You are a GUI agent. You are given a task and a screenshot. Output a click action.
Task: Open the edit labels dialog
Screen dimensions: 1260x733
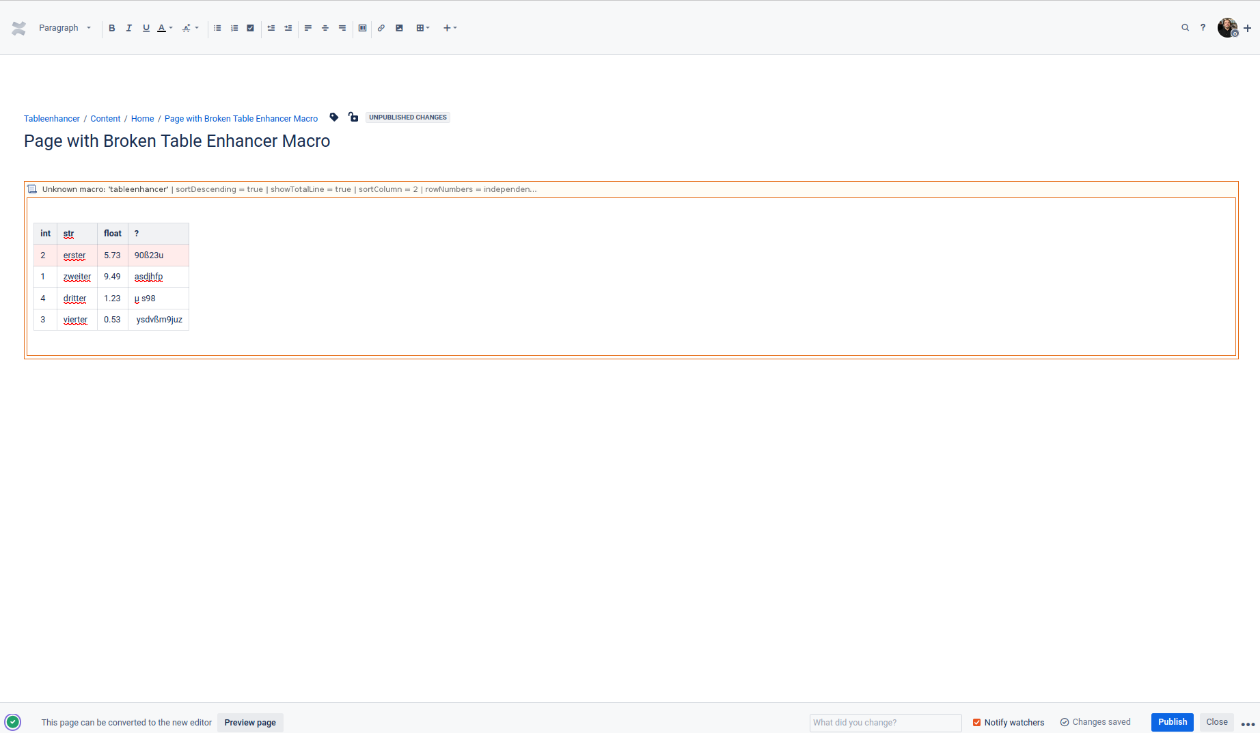click(x=333, y=117)
